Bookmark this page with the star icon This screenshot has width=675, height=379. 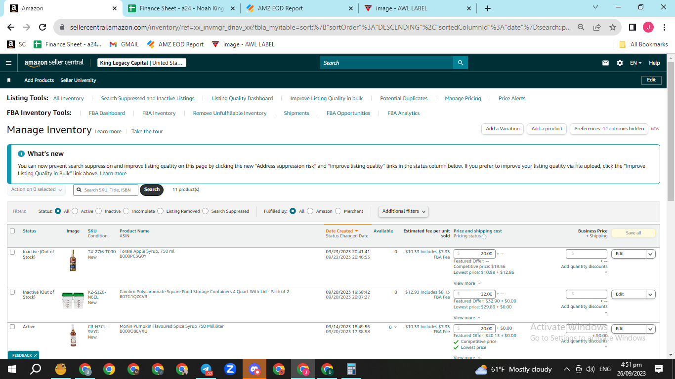(613, 27)
